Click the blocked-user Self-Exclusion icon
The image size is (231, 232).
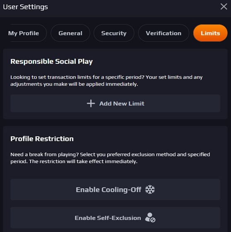coord(150,217)
